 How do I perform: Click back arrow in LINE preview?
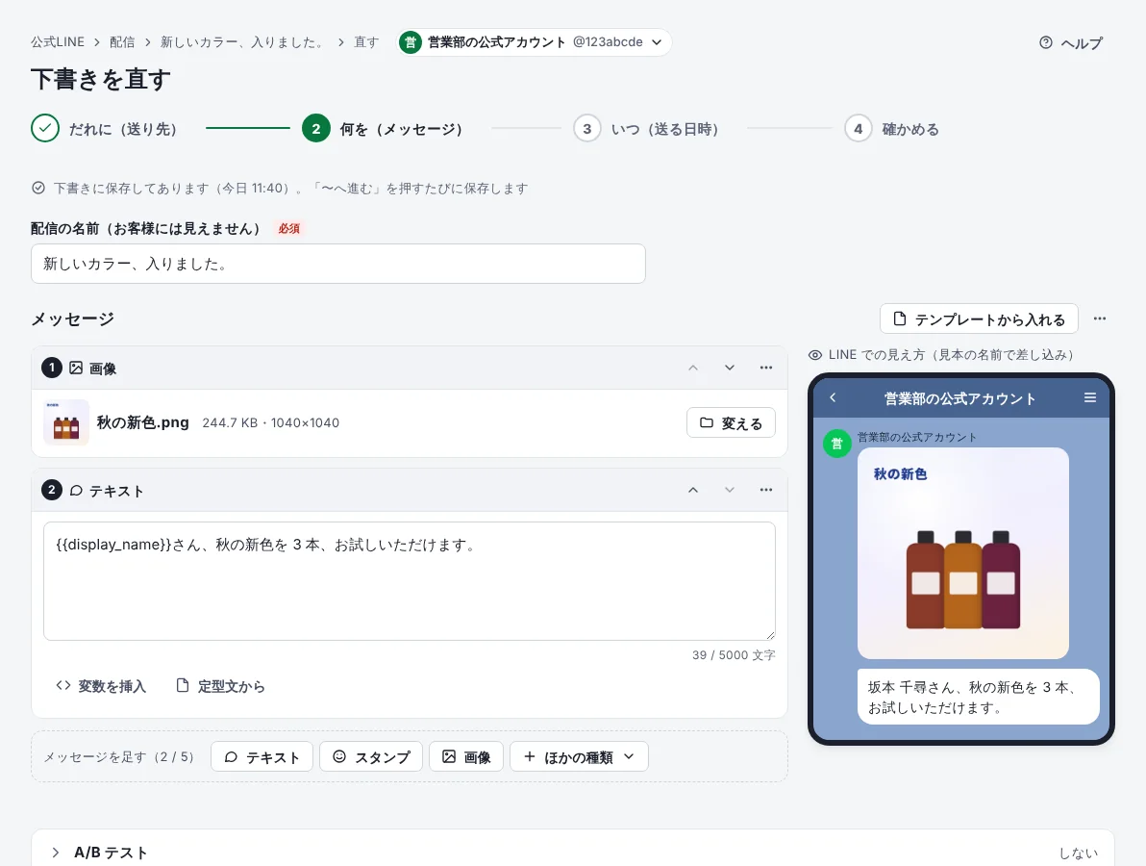(x=833, y=398)
